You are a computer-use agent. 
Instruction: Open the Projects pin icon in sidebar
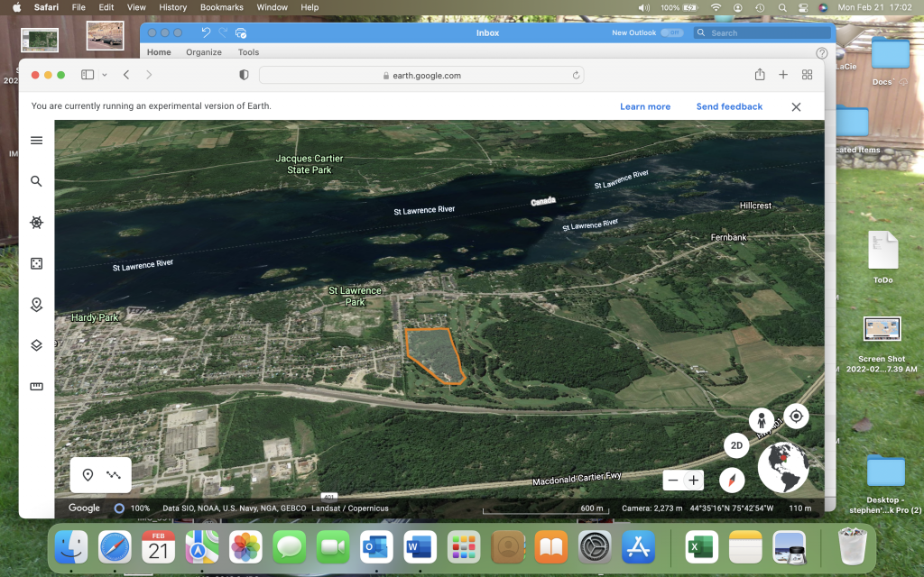(x=36, y=305)
